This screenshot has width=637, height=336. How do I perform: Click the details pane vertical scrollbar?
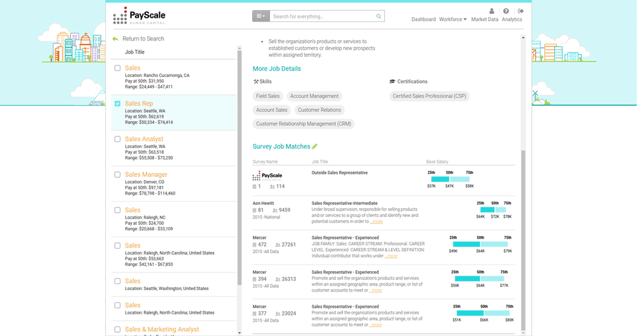pos(523,241)
